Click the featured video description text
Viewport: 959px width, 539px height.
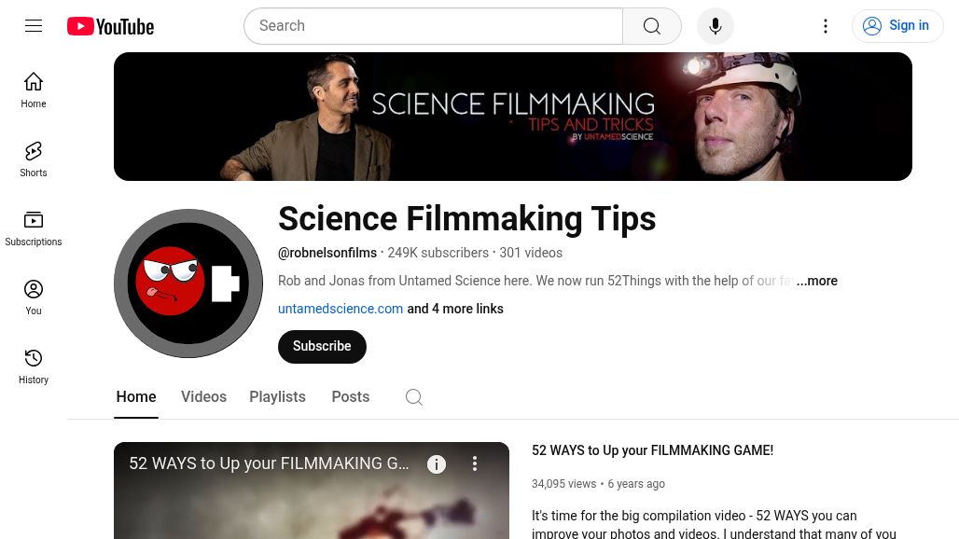[714, 524]
